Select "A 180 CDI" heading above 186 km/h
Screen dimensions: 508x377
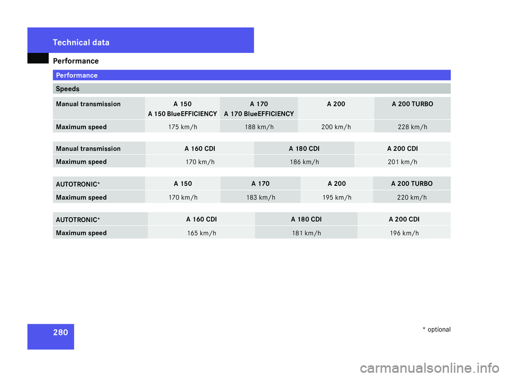(304, 148)
